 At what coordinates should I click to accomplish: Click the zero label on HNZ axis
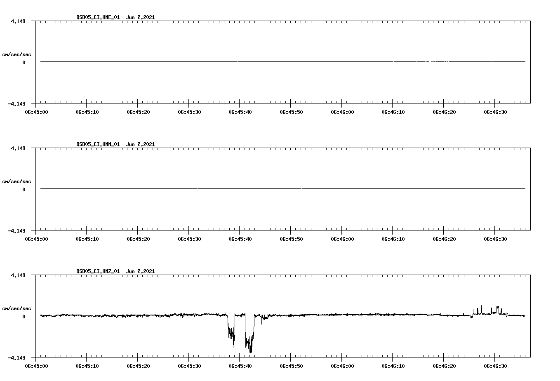[24, 317]
